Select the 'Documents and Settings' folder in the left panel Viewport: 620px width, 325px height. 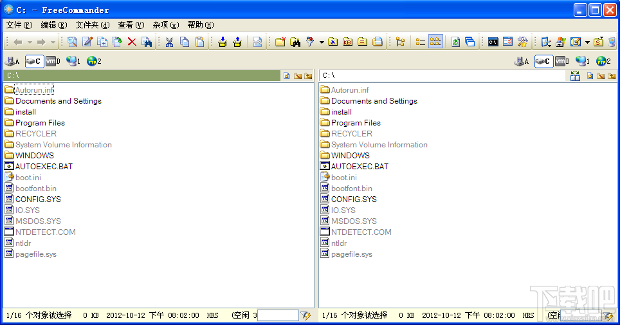coord(58,101)
